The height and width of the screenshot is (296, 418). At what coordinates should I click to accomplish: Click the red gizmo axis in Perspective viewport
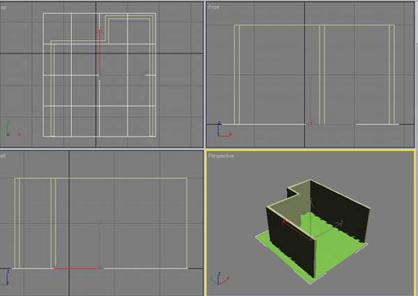[297, 230]
